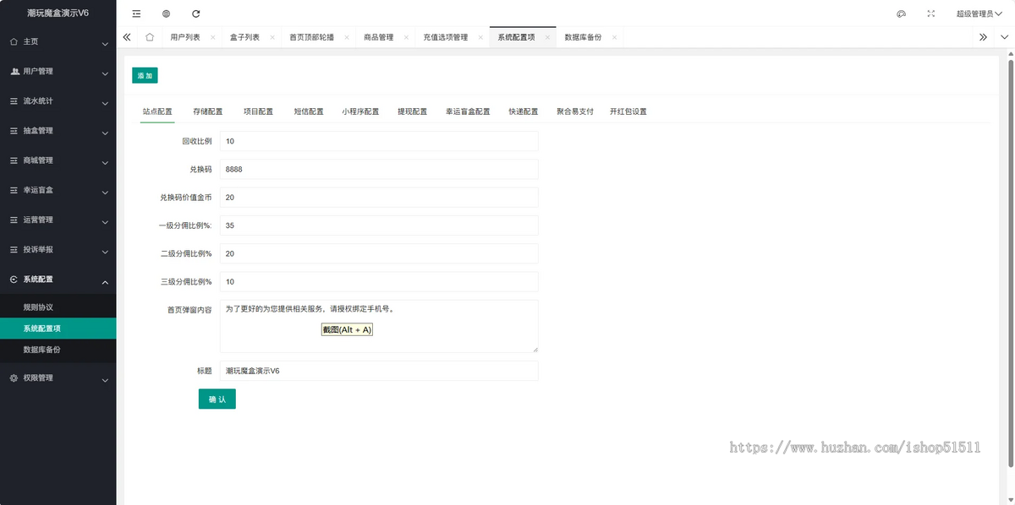Close the 充值选项管理 tab
Image resolution: width=1015 pixels, height=505 pixels.
pos(480,37)
